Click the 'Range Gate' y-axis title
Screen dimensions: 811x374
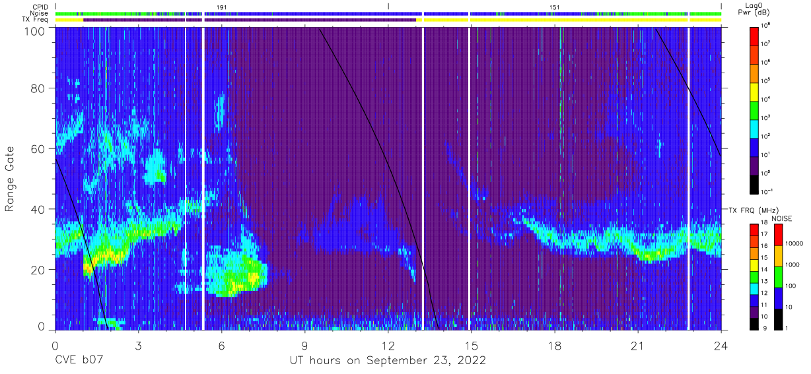[x=10, y=180]
